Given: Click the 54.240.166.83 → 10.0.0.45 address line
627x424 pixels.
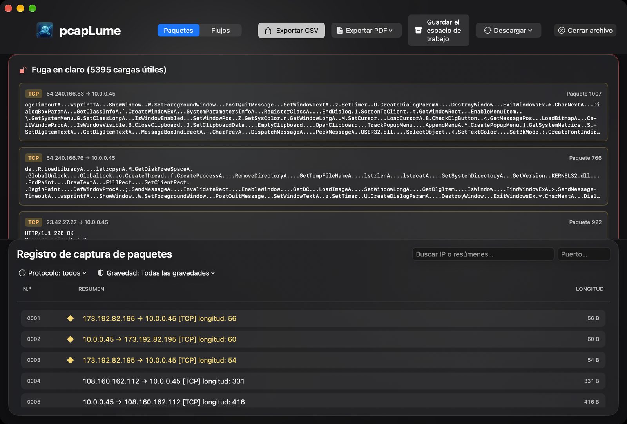Looking at the screenshot, I should click(x=81, y=94).
